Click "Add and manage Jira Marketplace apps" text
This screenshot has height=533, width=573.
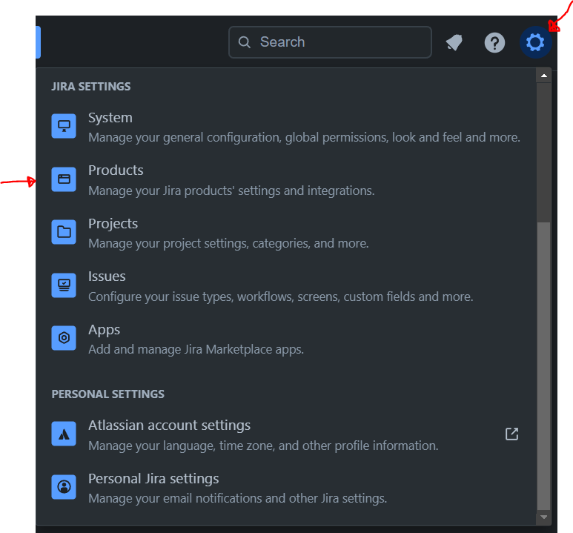point(196,349)
